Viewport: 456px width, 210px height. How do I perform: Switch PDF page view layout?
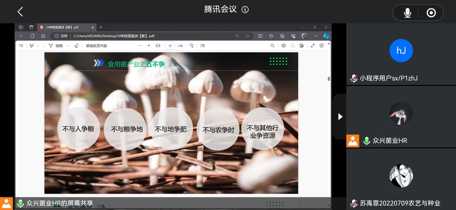(x=203, y=46)
